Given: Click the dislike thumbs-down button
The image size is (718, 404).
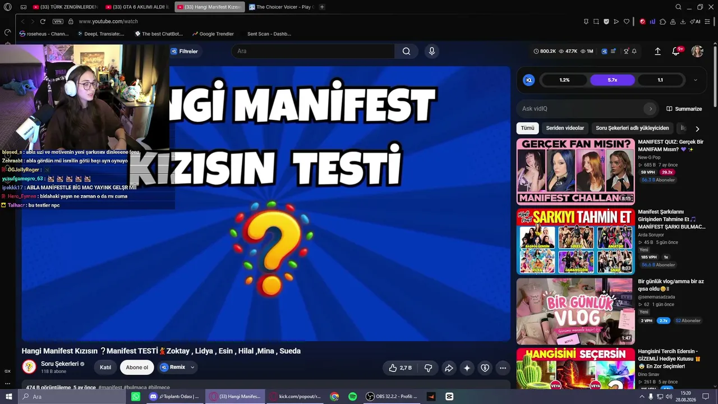Looking at the screenshot, I should [428, 368].
